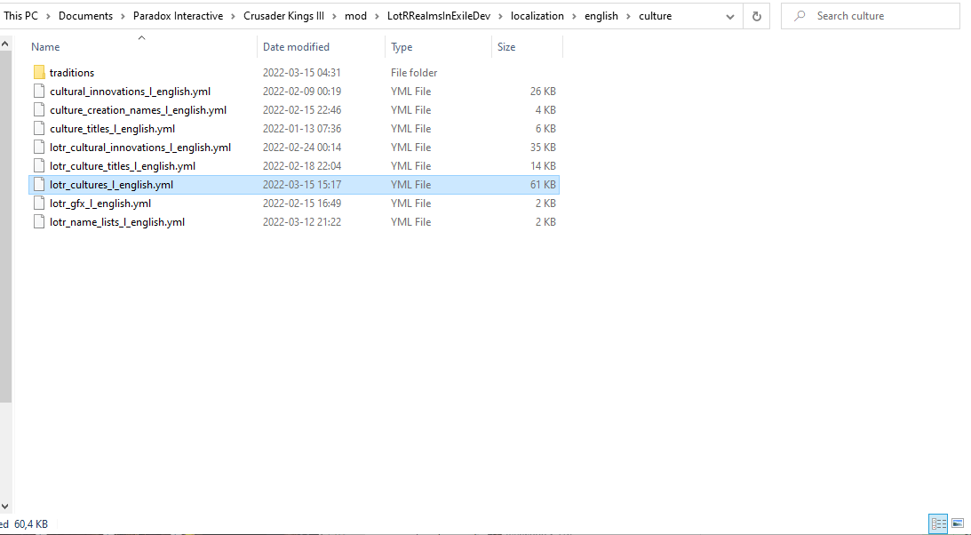This screenshot has width=971, height=535.
Task: Navigate to Documents breadcrumb
Action: pos(85,16)
